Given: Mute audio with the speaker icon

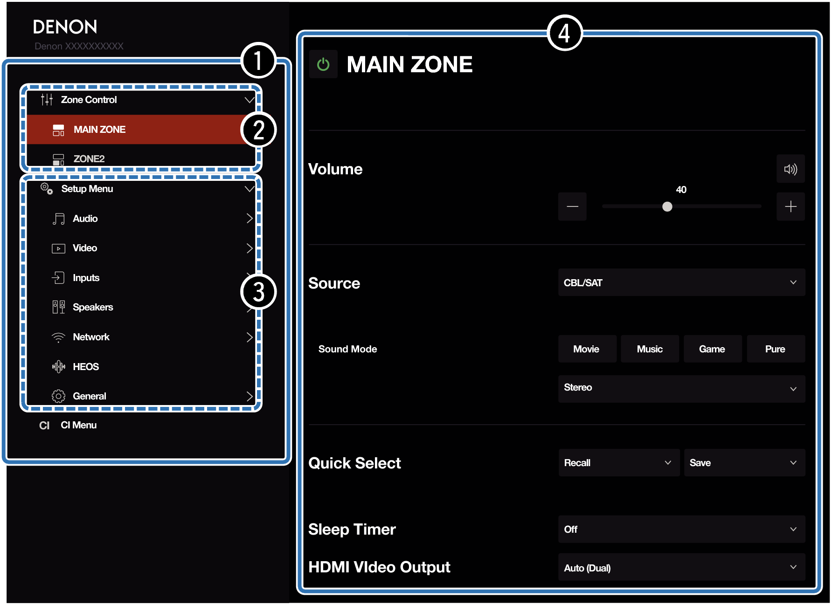Looking at the screenshot, I should click(790, 169).
